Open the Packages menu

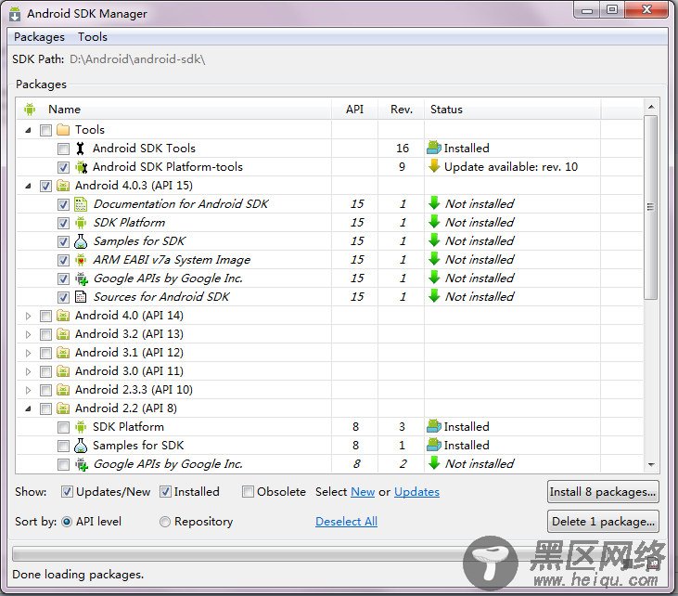coord(39,37)
